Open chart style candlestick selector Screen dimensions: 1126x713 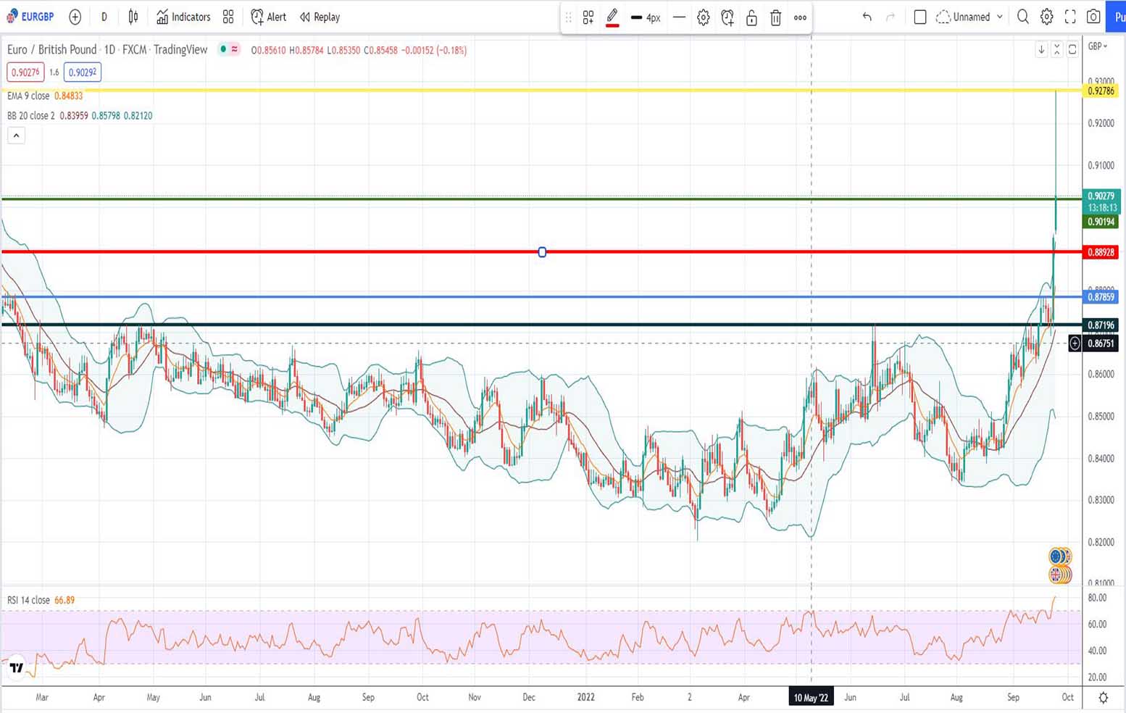coord(133,17)
